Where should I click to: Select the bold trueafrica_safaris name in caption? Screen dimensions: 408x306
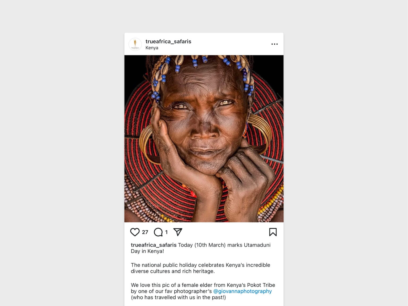coord(154,245)
